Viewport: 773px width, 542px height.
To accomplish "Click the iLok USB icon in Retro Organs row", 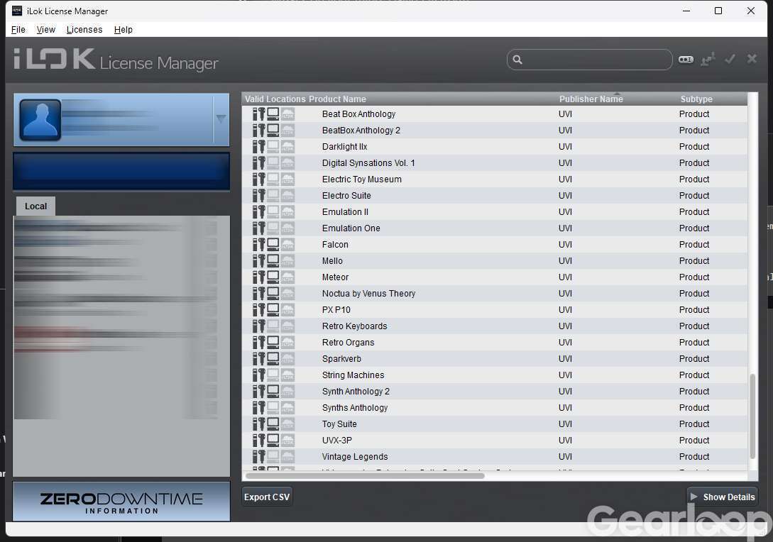I will (259, 343).
